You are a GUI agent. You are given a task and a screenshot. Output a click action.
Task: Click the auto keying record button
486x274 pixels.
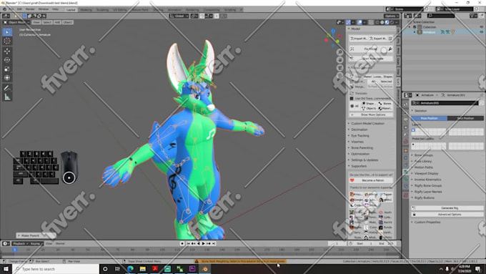(182, 243)
